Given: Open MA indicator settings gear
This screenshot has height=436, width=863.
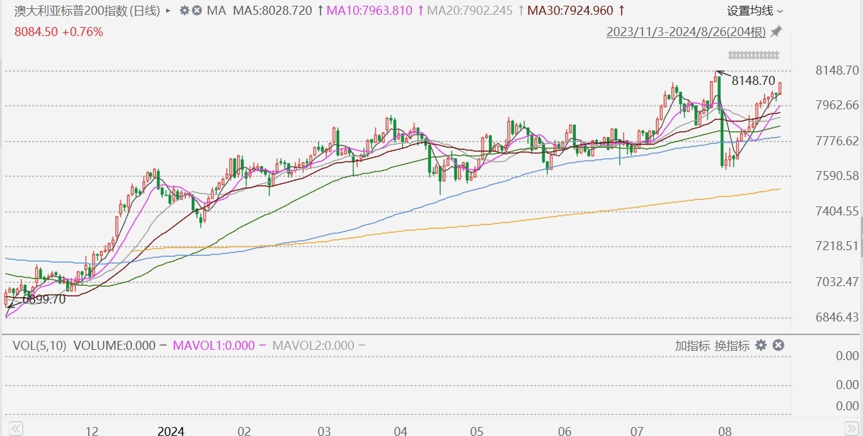Looking at the screenshot, I should point(185,11).
